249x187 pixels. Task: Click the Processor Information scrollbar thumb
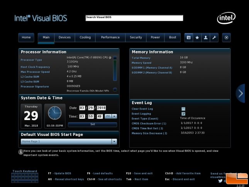click(115, 70)
